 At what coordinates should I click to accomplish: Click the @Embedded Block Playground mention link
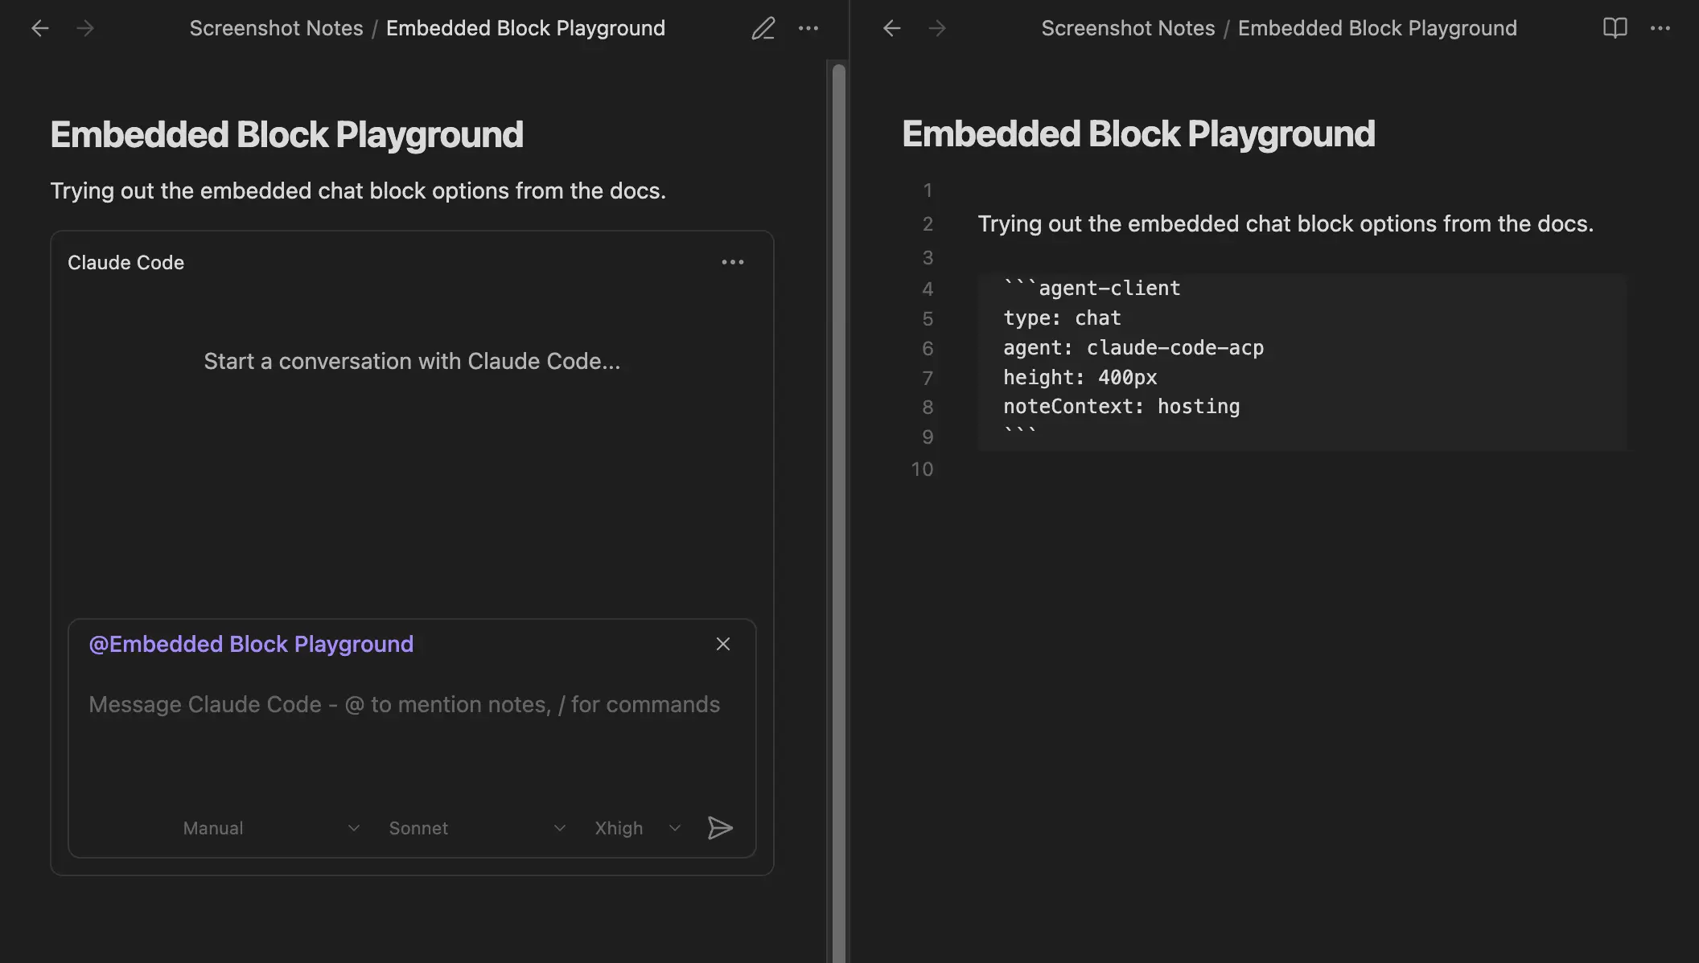(x=251, y=644)
